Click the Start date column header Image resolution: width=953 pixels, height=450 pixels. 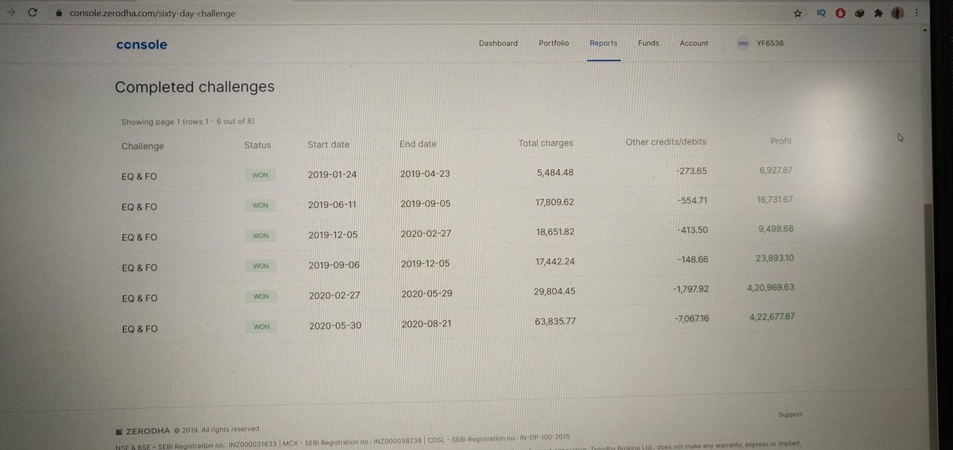(328, 144)
